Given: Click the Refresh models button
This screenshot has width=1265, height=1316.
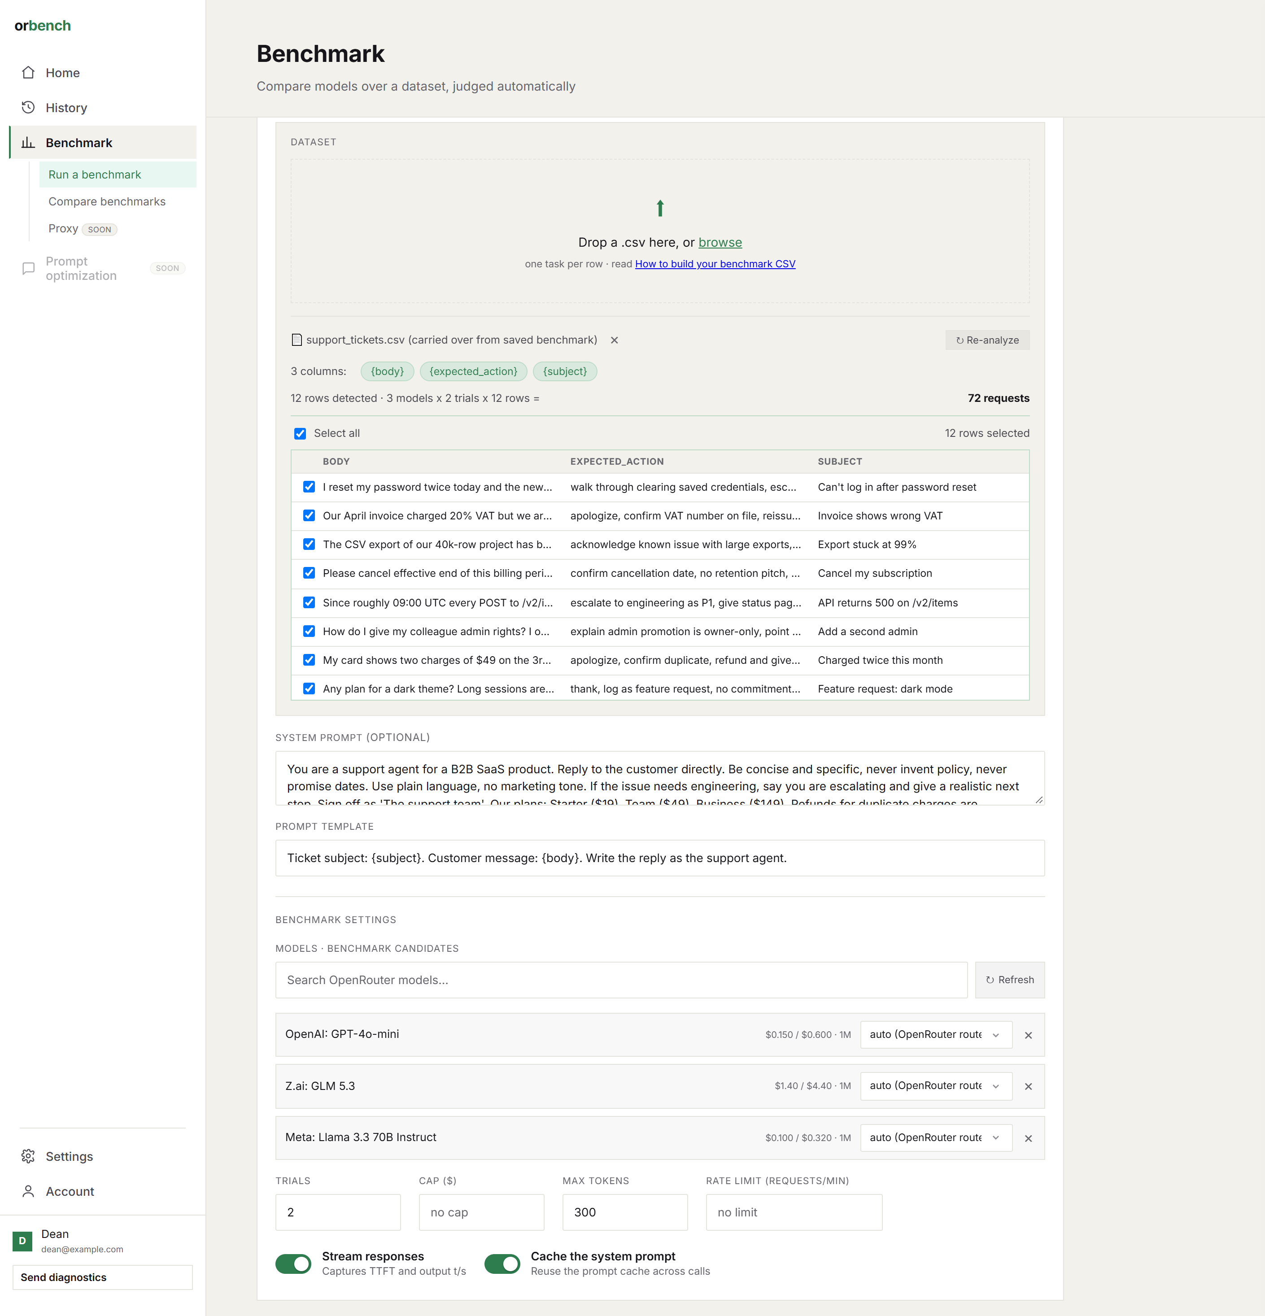Looking at the screenshot, I should tap(1009, 980).
